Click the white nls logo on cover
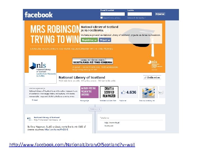201x151 pixels. pyautogui.click(x=155, y=65)
